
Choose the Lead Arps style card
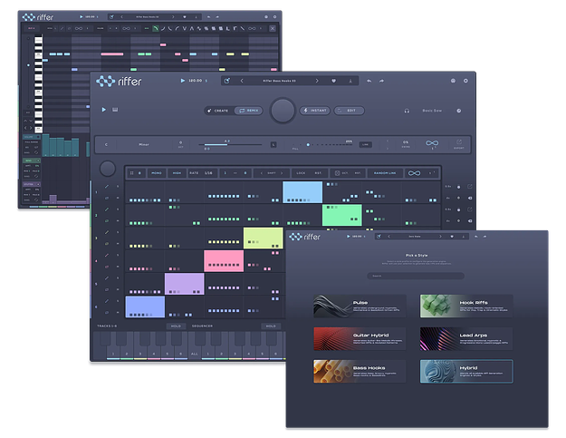click(466, 339)
